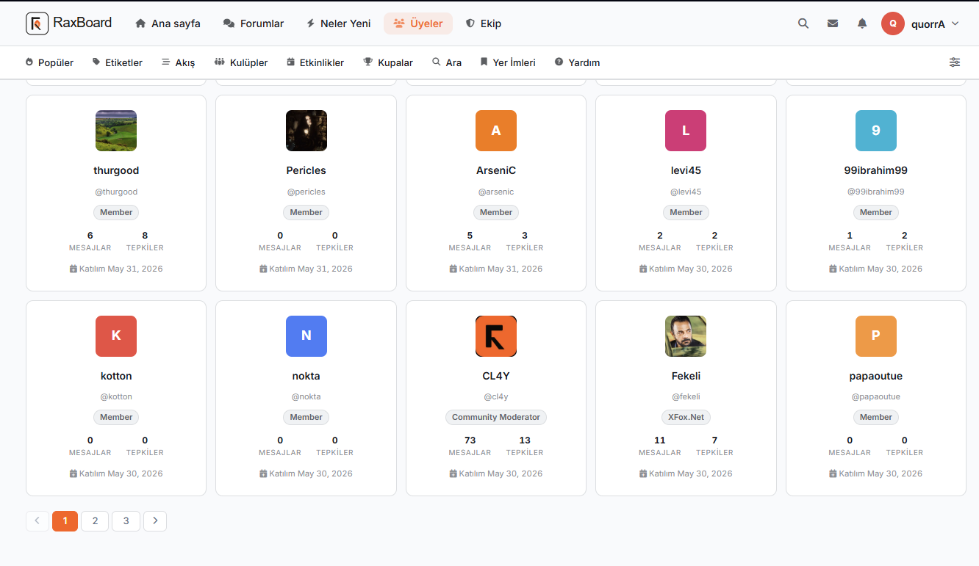Viewport: 979px width, 566px height.
Task: Open the messages envelope icon
Action: click(x=833, y=23)
